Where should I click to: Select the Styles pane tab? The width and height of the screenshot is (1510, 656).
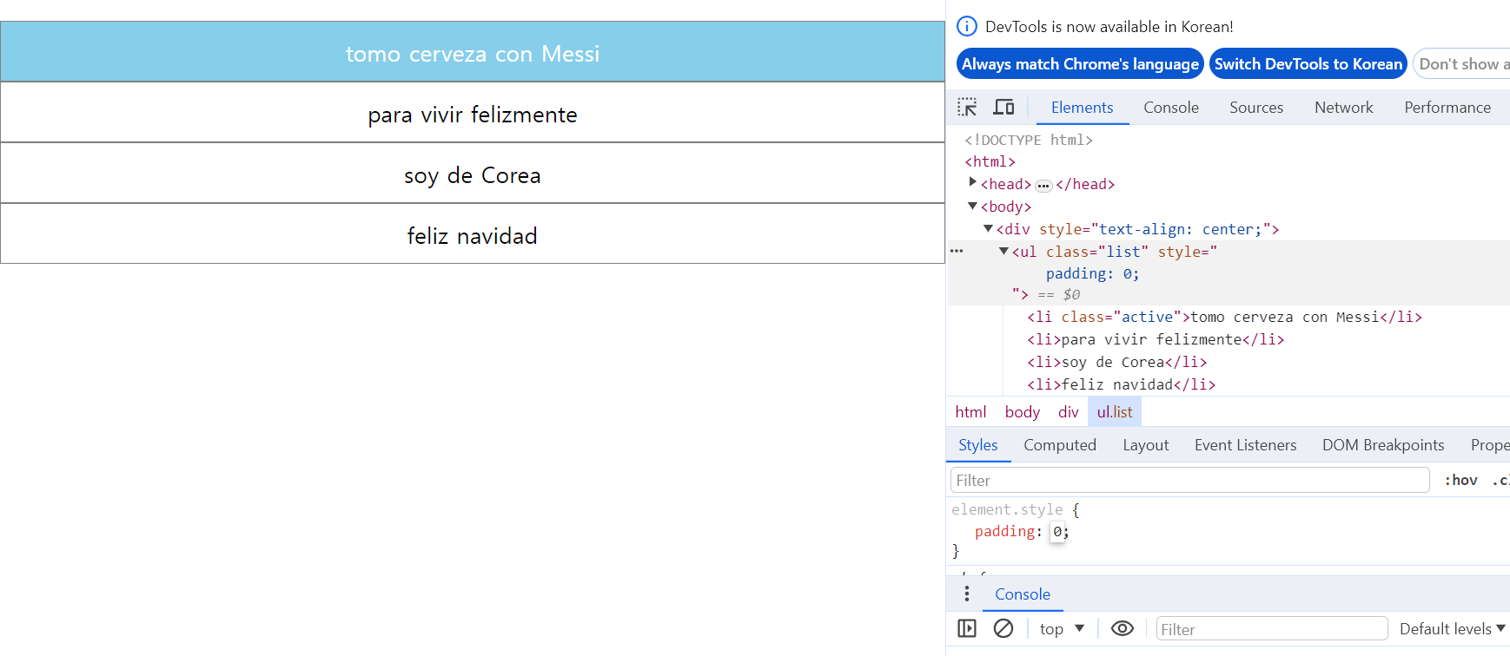click(978, 445)
